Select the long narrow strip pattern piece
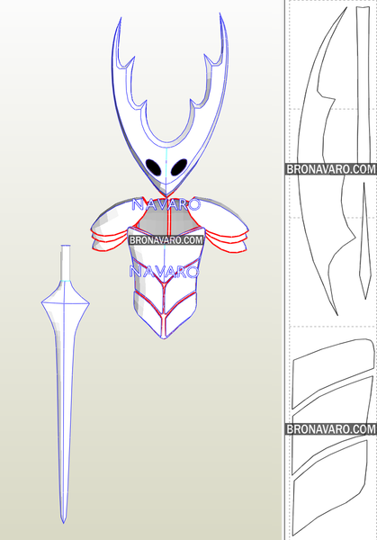Screen dimensions: 377x540 tap(364, 86)
